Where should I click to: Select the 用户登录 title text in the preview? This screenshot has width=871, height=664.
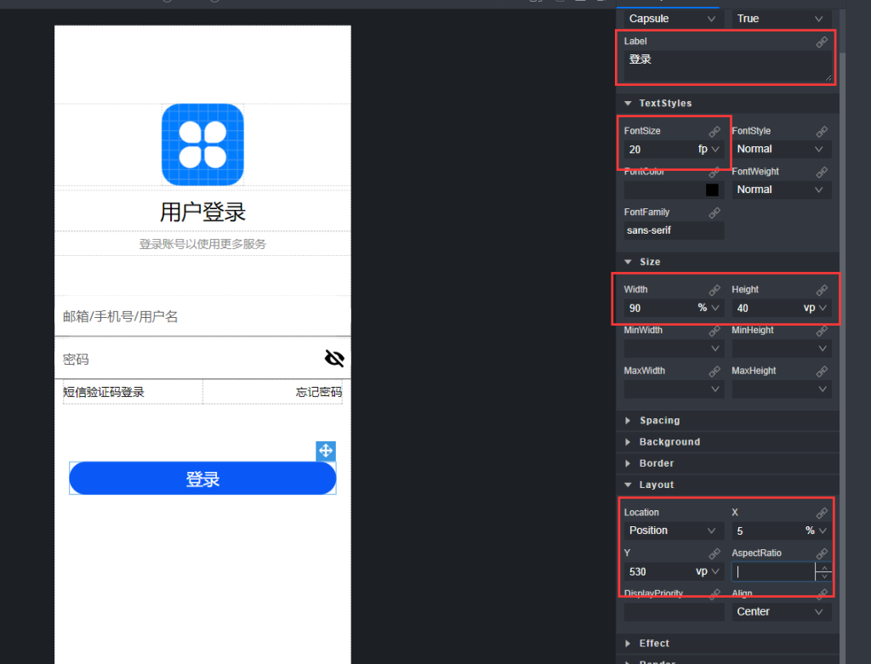tap(202, 212)
